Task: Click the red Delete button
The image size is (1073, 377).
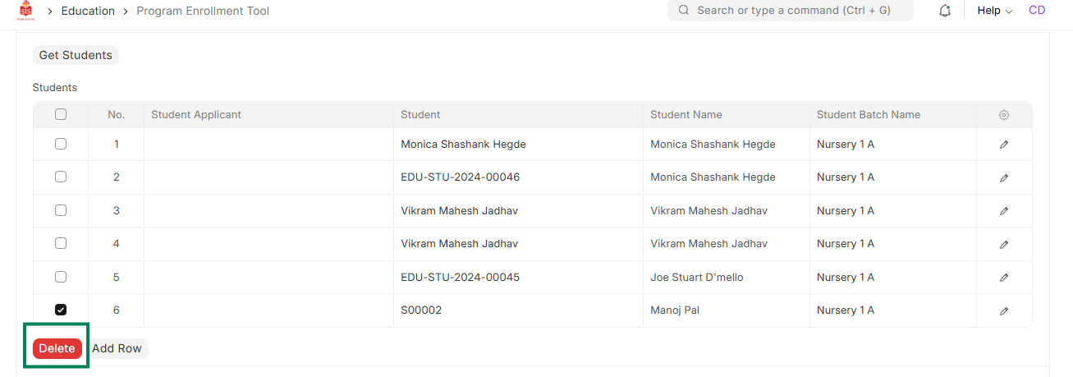Action: tap(57, 348)
